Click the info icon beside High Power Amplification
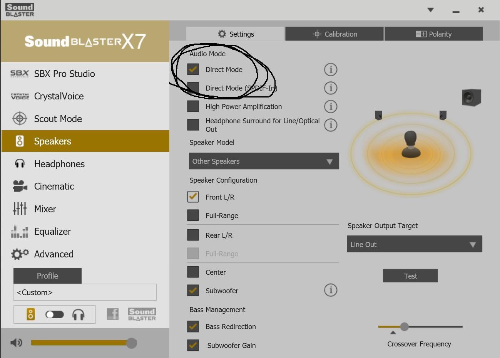The image size is (500, 358). click(330, 107)
